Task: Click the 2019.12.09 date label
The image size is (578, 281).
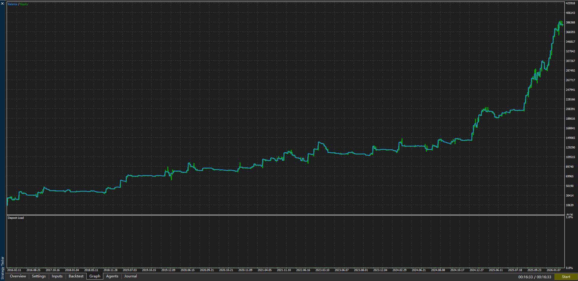Action: coord(168,270)
